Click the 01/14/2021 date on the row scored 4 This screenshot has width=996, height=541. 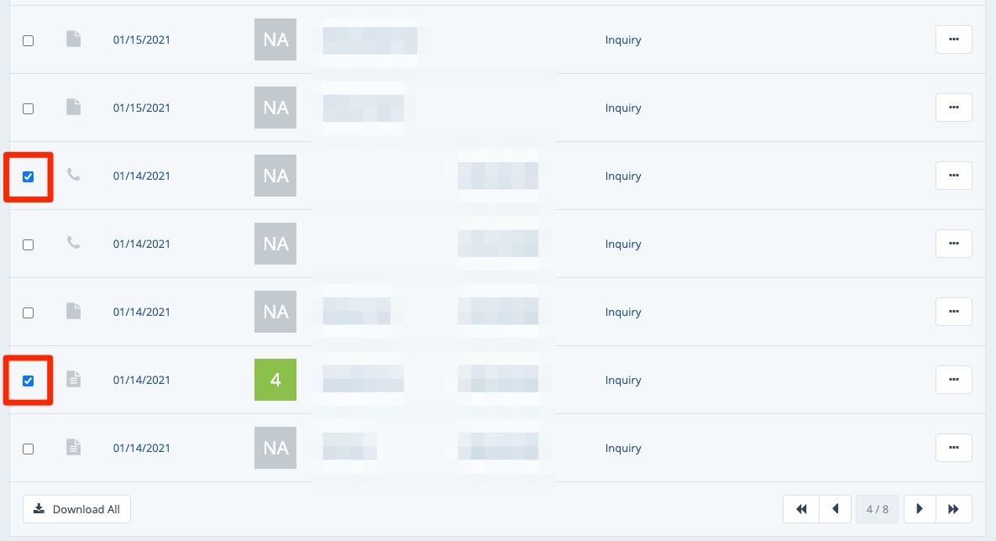coord(142,381)
